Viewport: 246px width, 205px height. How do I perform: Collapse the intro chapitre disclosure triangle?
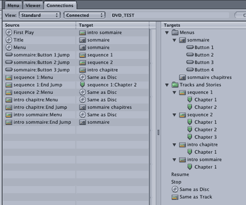click(x=174, y=145)
